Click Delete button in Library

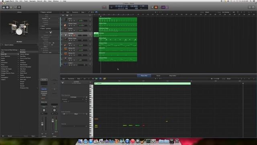tap(26, 136)
